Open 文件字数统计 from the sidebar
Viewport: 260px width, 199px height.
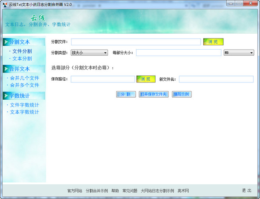[x=25, y=105]
